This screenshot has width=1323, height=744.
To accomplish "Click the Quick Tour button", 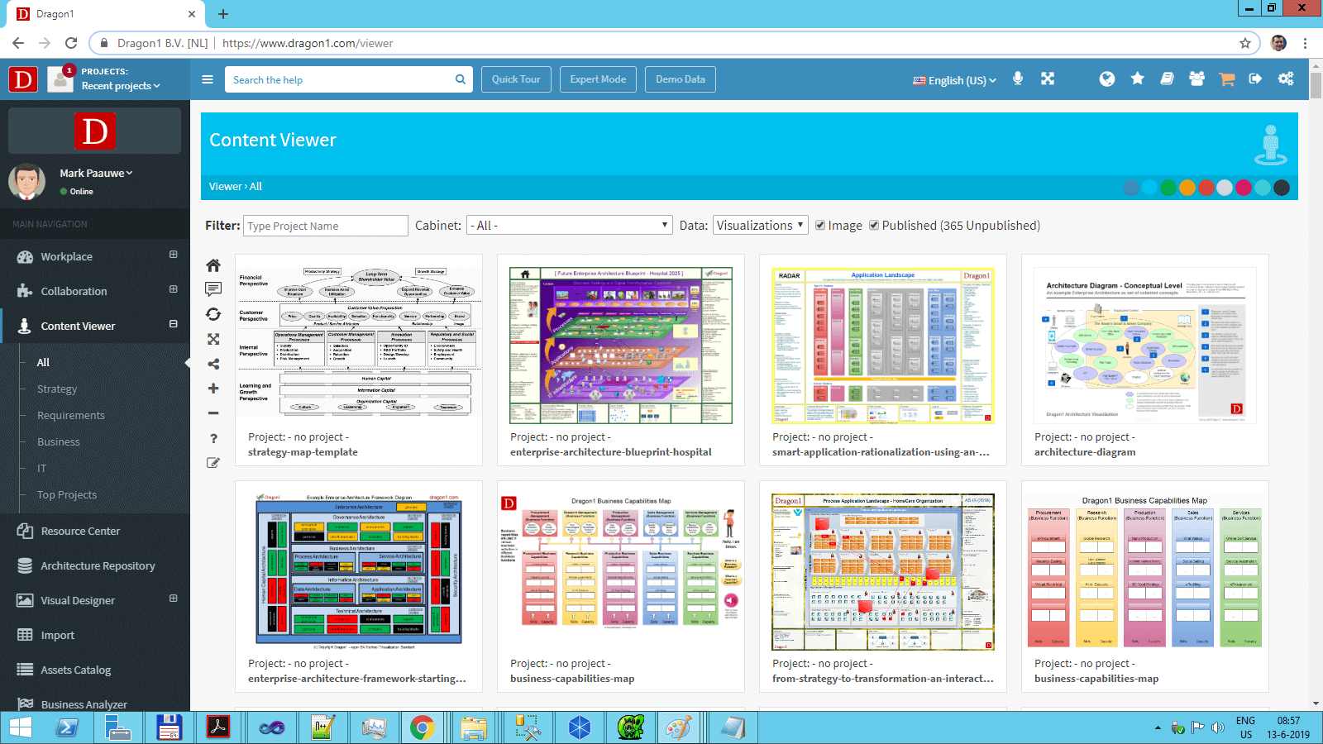I will tap(516, 79).
